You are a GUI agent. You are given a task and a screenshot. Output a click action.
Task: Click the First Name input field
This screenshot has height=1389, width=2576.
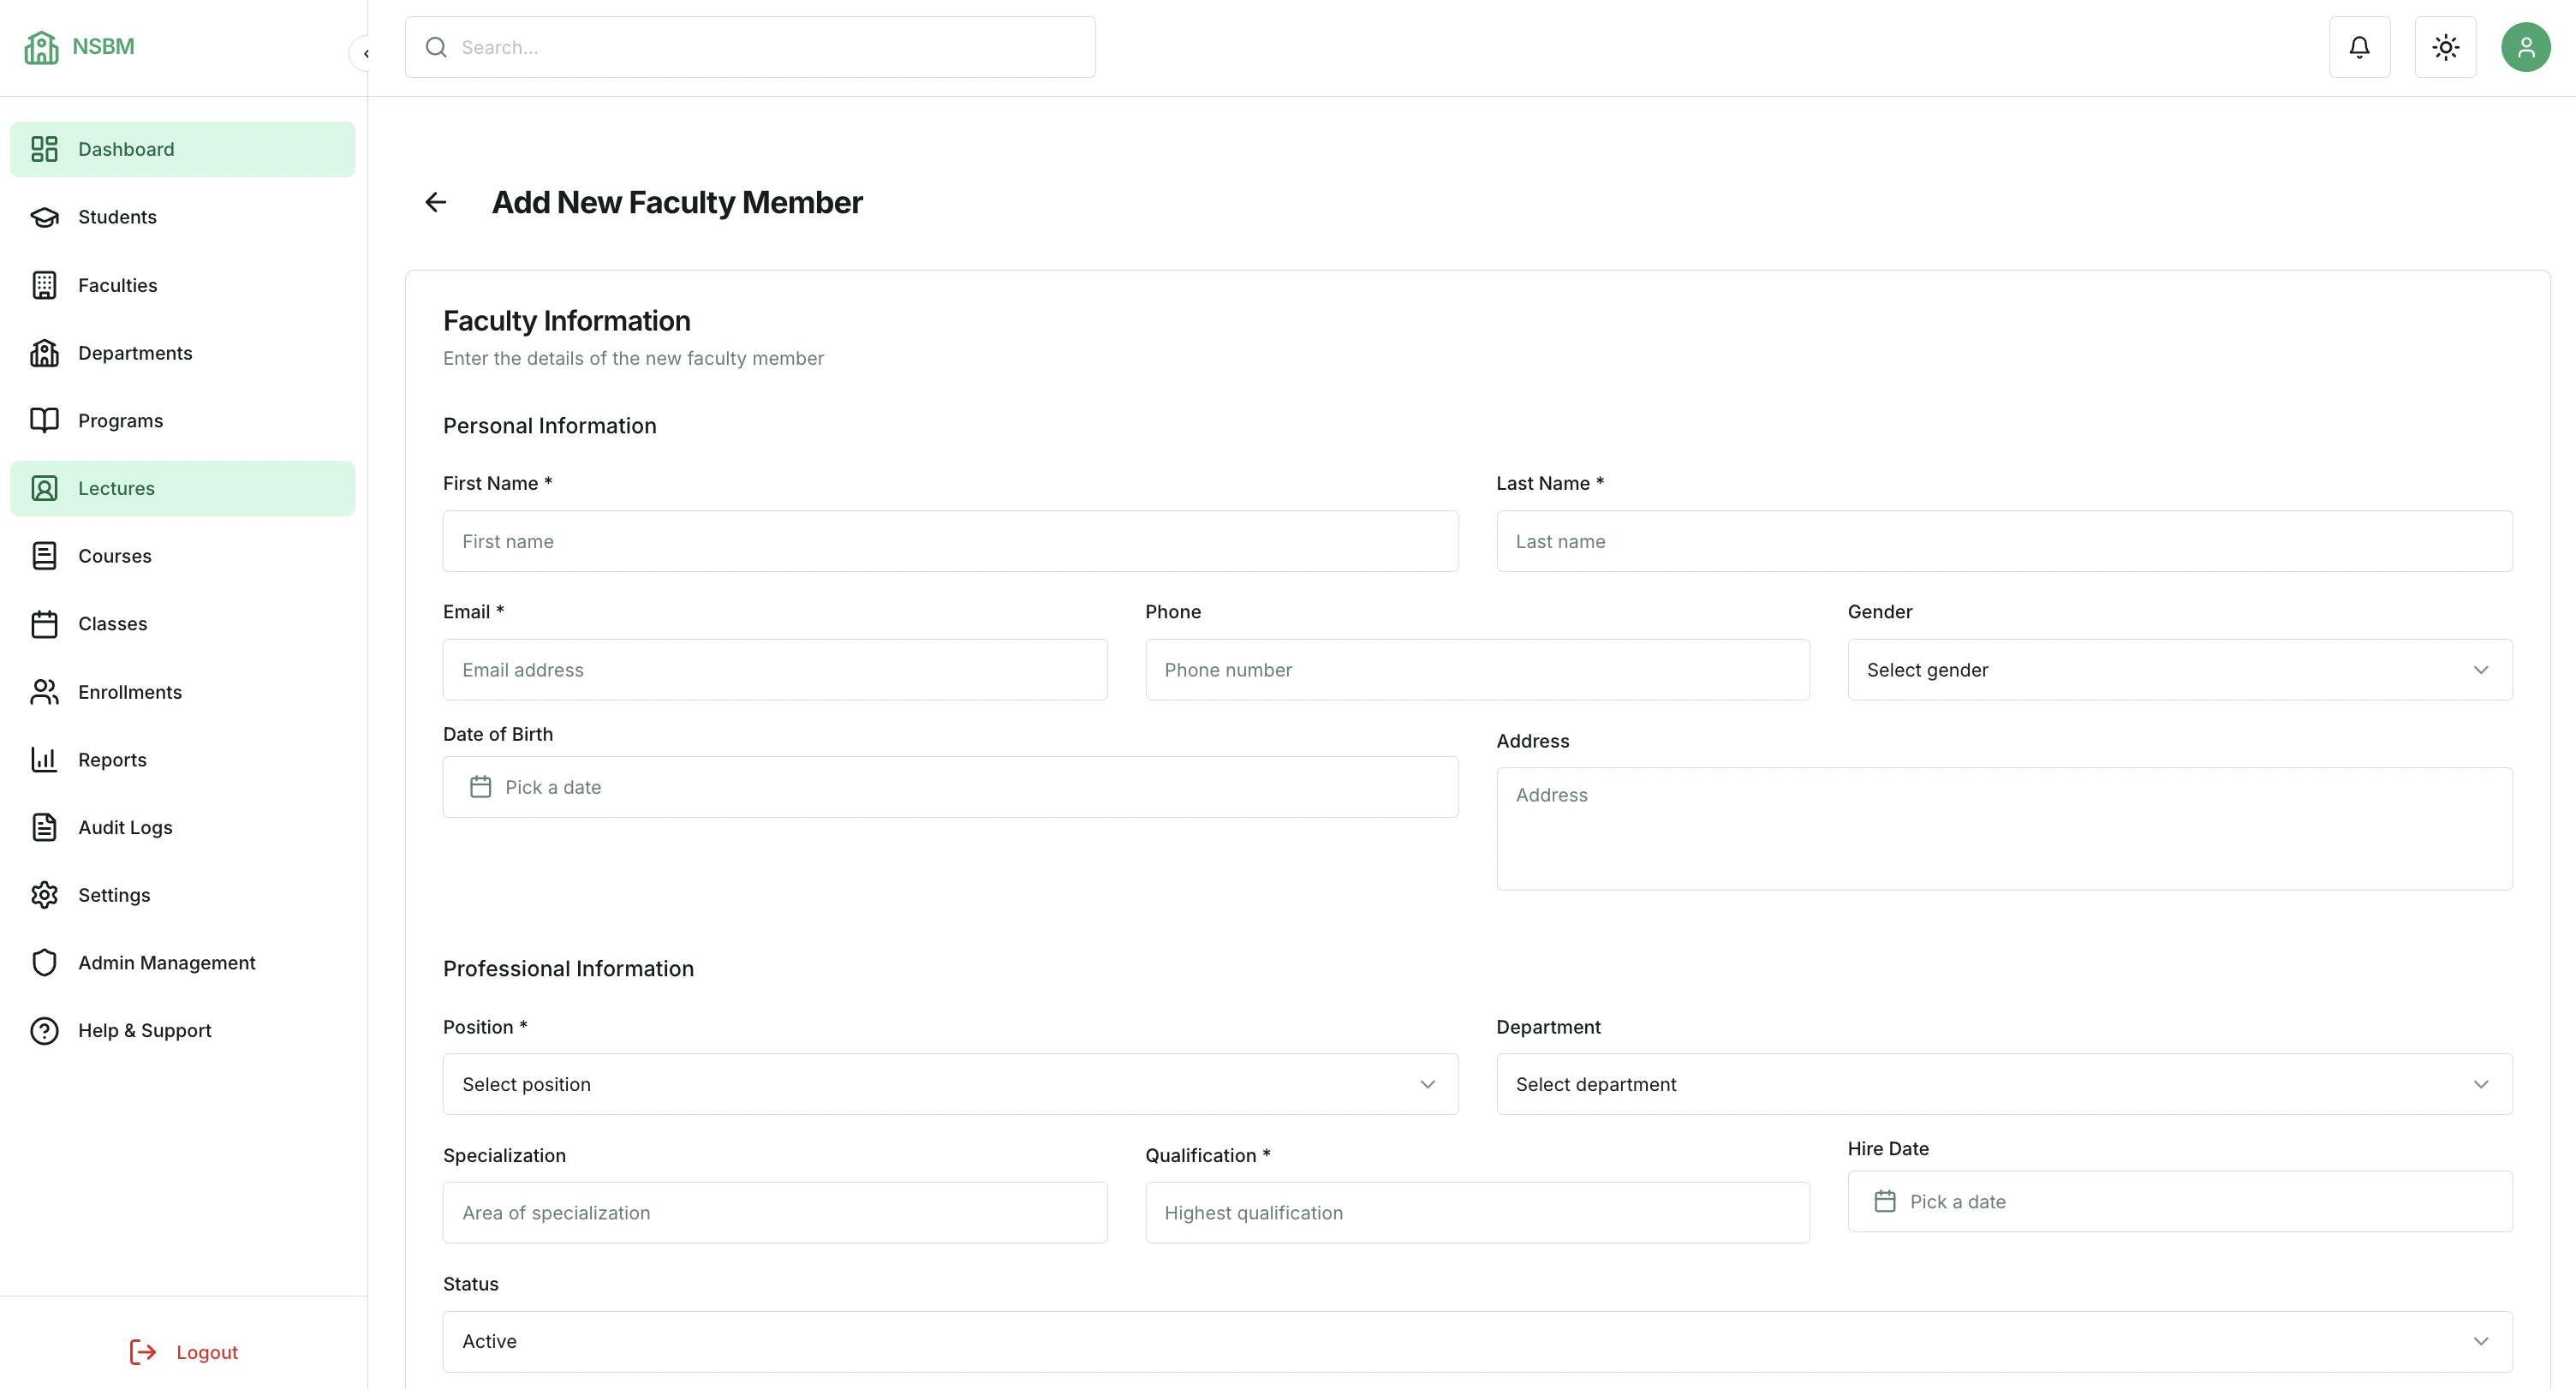(x=950, y=541)
